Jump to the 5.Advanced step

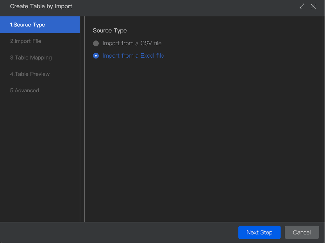[25, 90]
